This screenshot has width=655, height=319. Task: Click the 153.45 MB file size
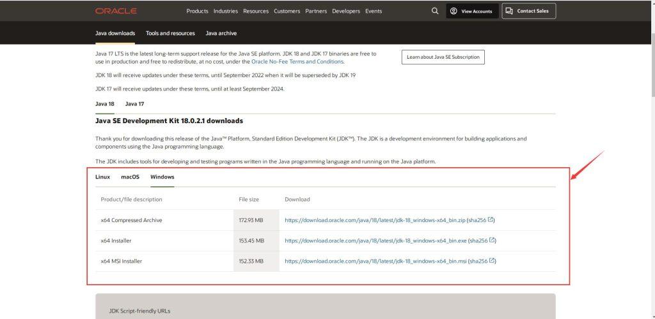(x=251, y=241)
